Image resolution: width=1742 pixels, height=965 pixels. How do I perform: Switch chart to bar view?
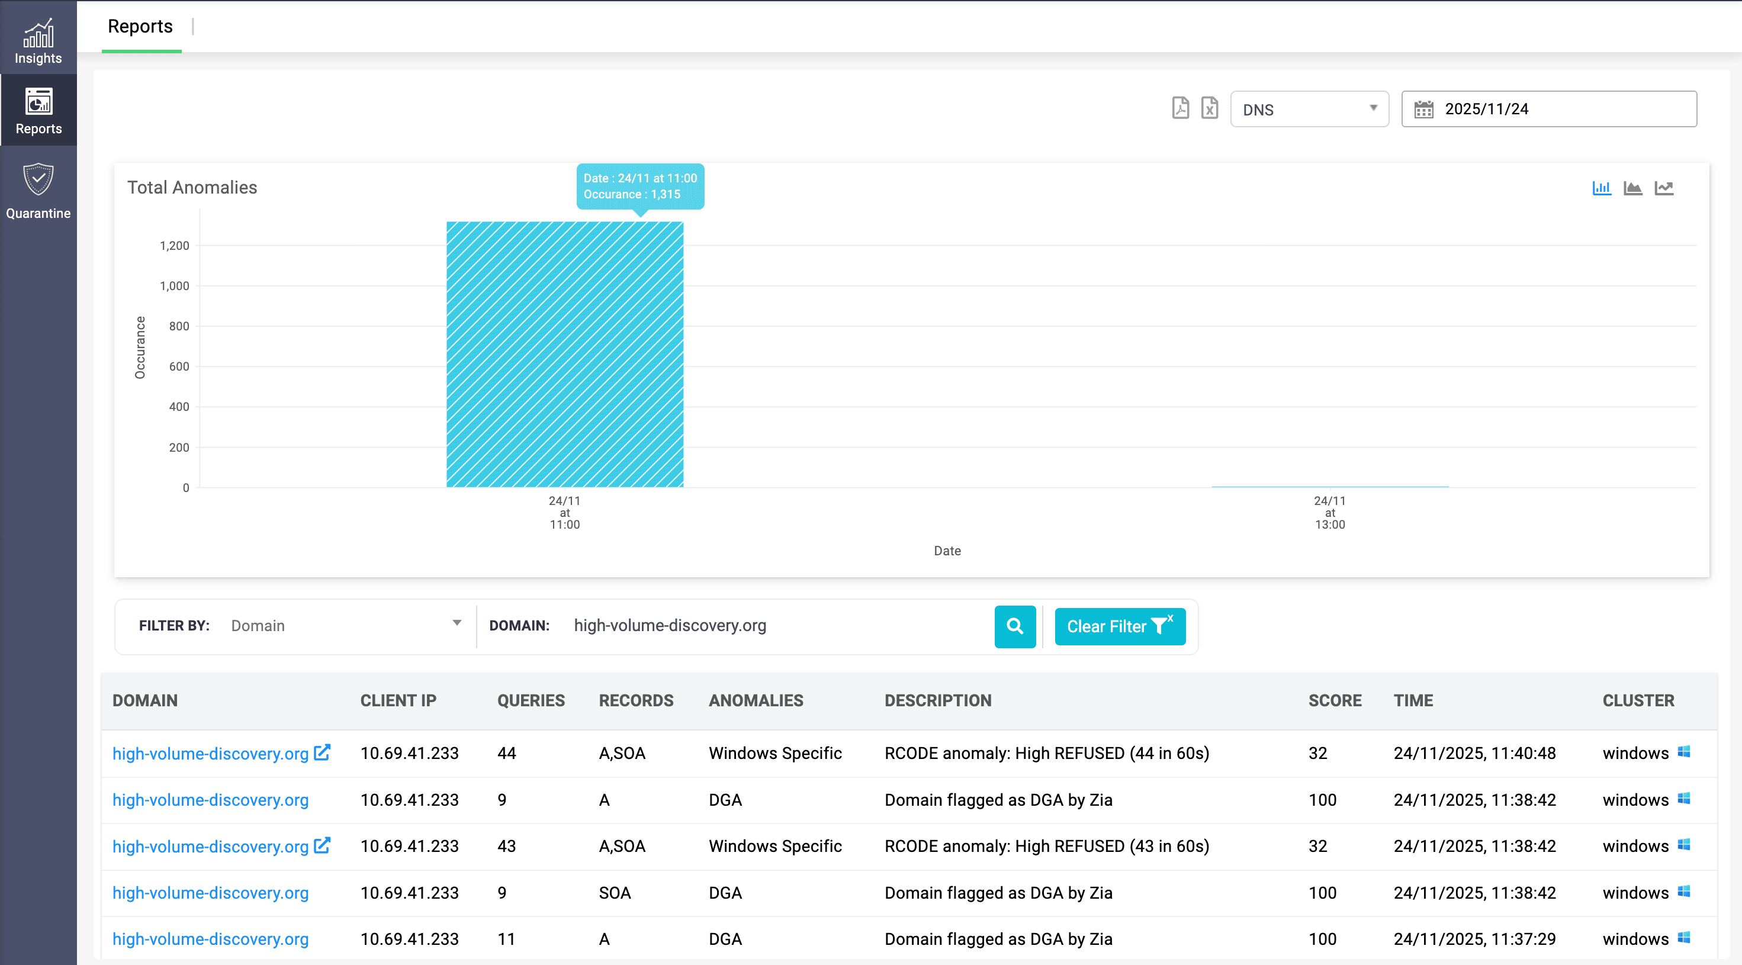pos(1601,188)
